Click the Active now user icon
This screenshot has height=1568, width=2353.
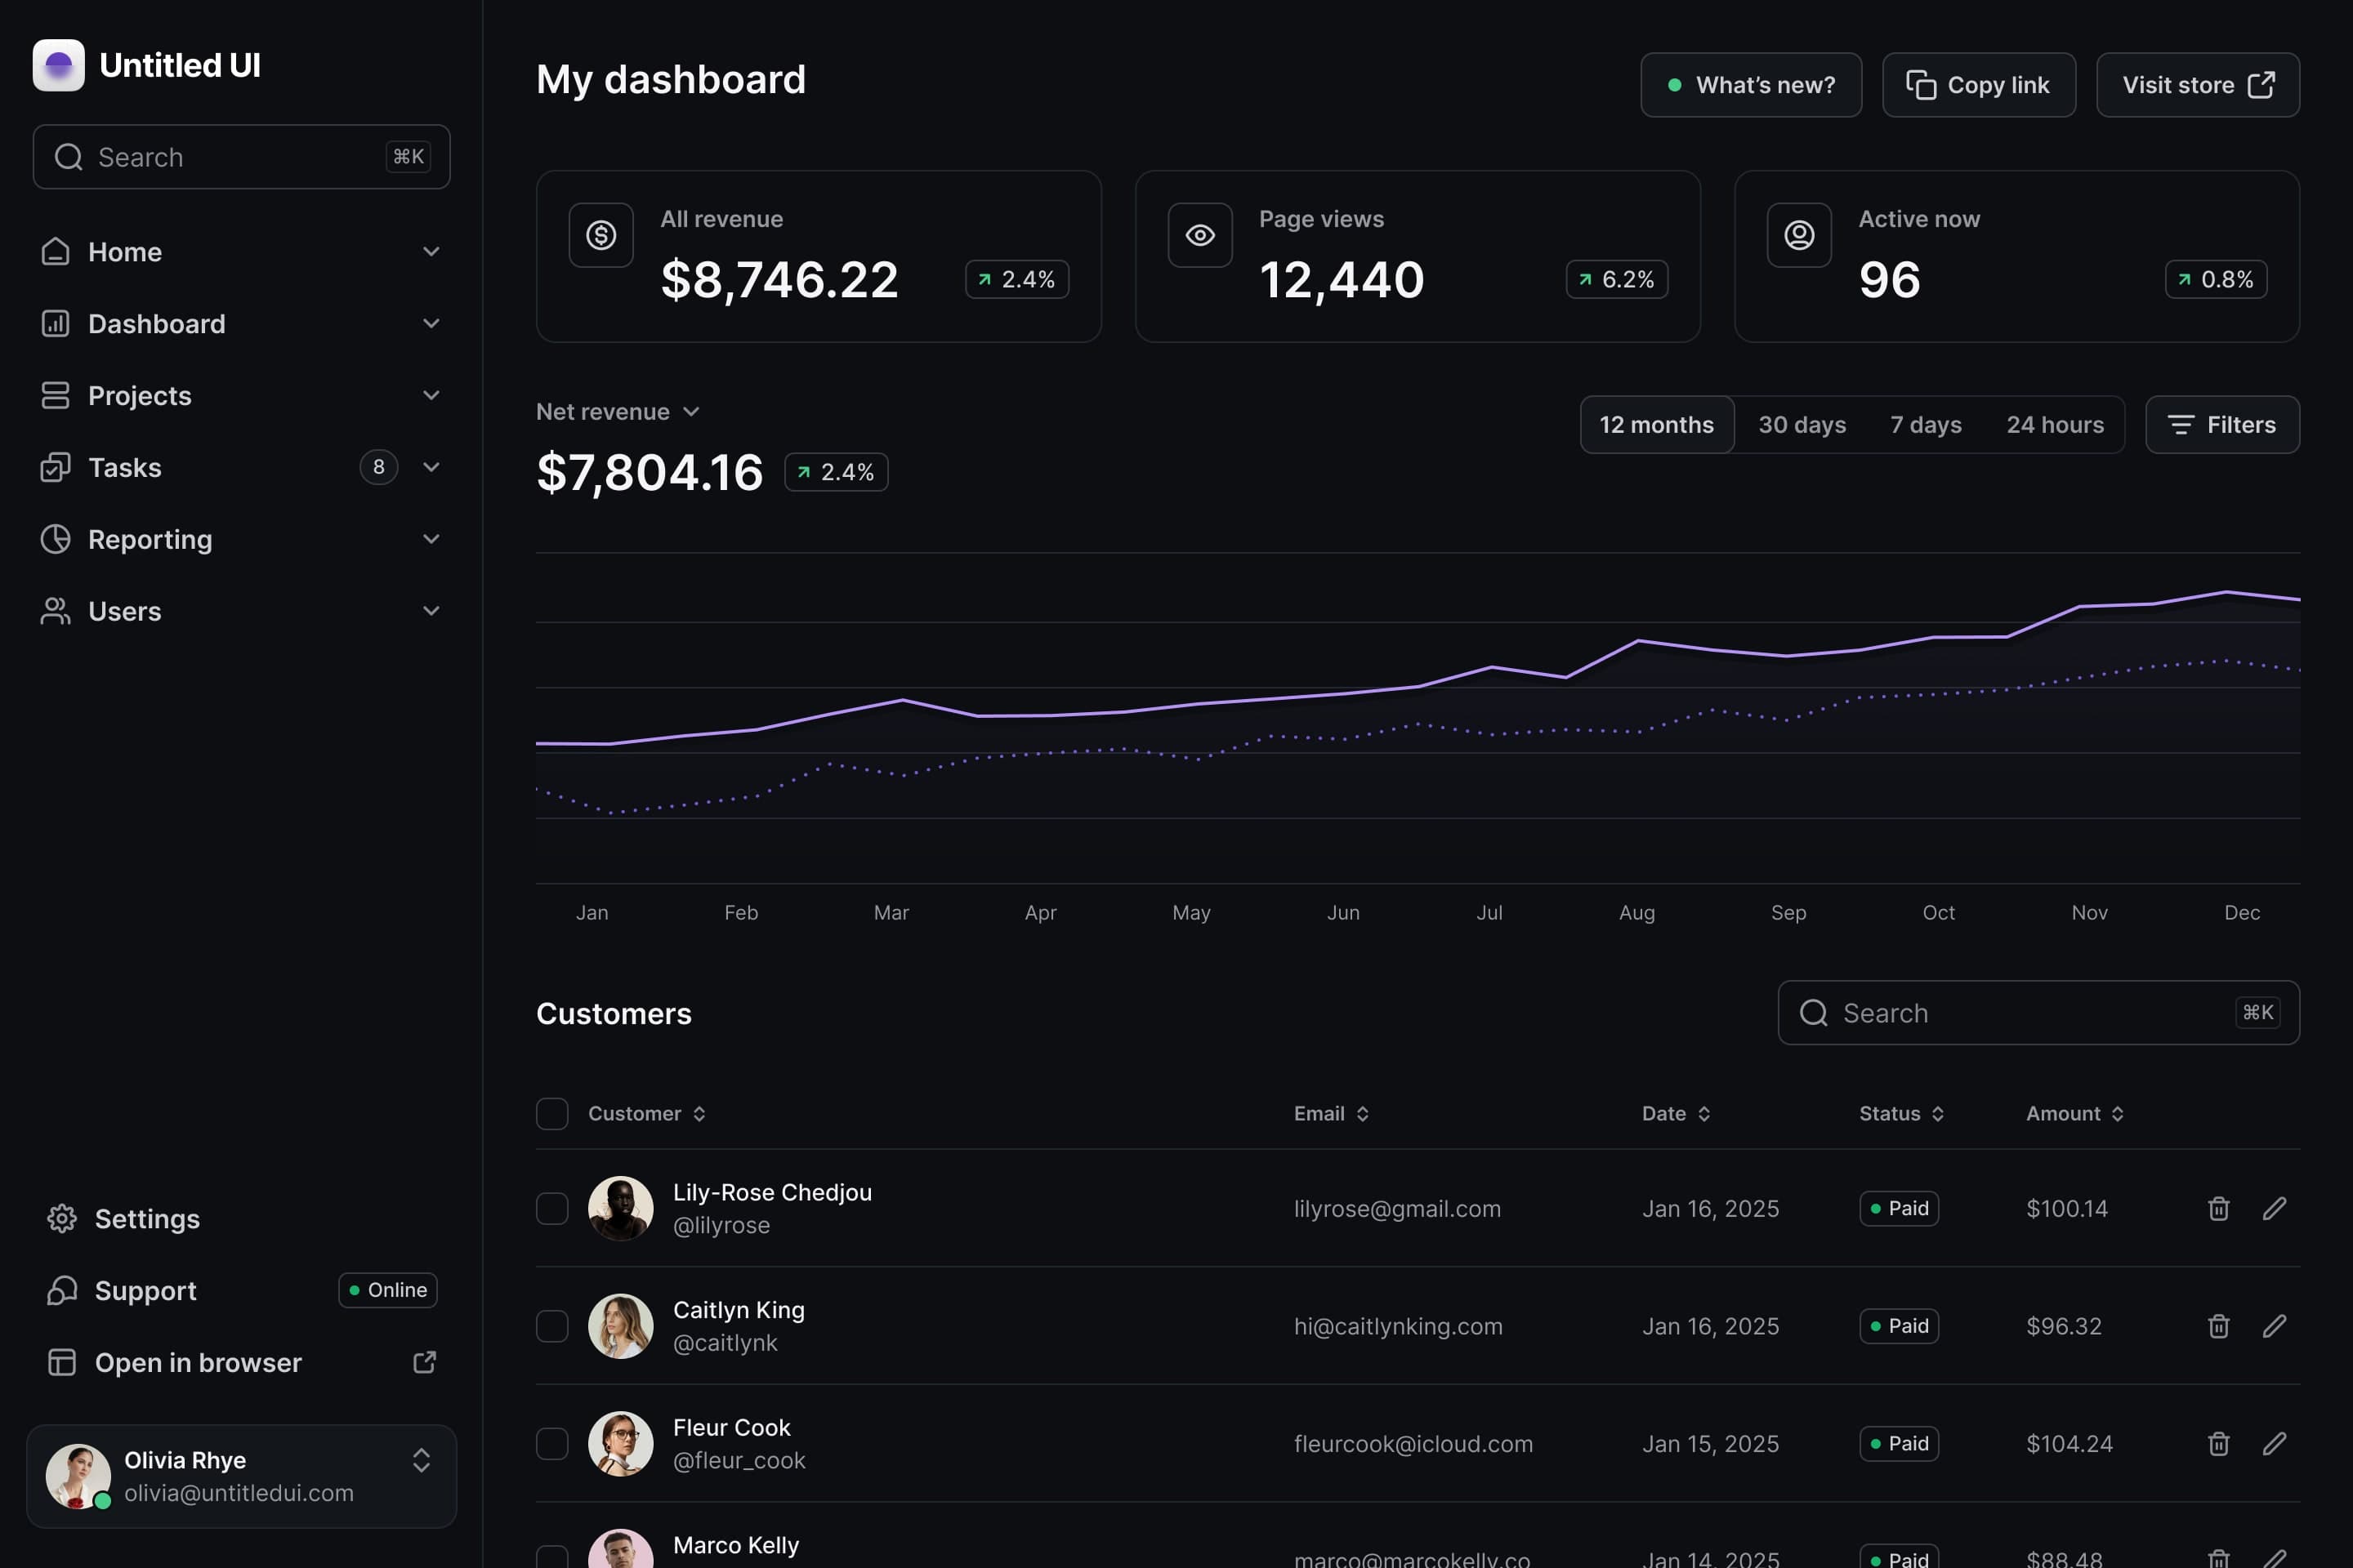[x=1799, y=235]
